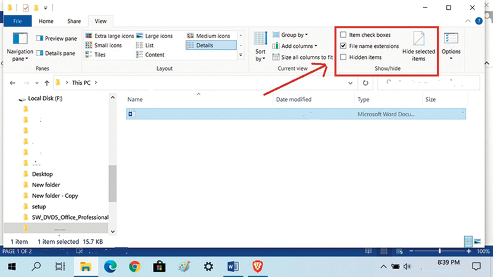Click the Sort by icon
The height and width of the screenshot is (277, 493).
(260, 40)
